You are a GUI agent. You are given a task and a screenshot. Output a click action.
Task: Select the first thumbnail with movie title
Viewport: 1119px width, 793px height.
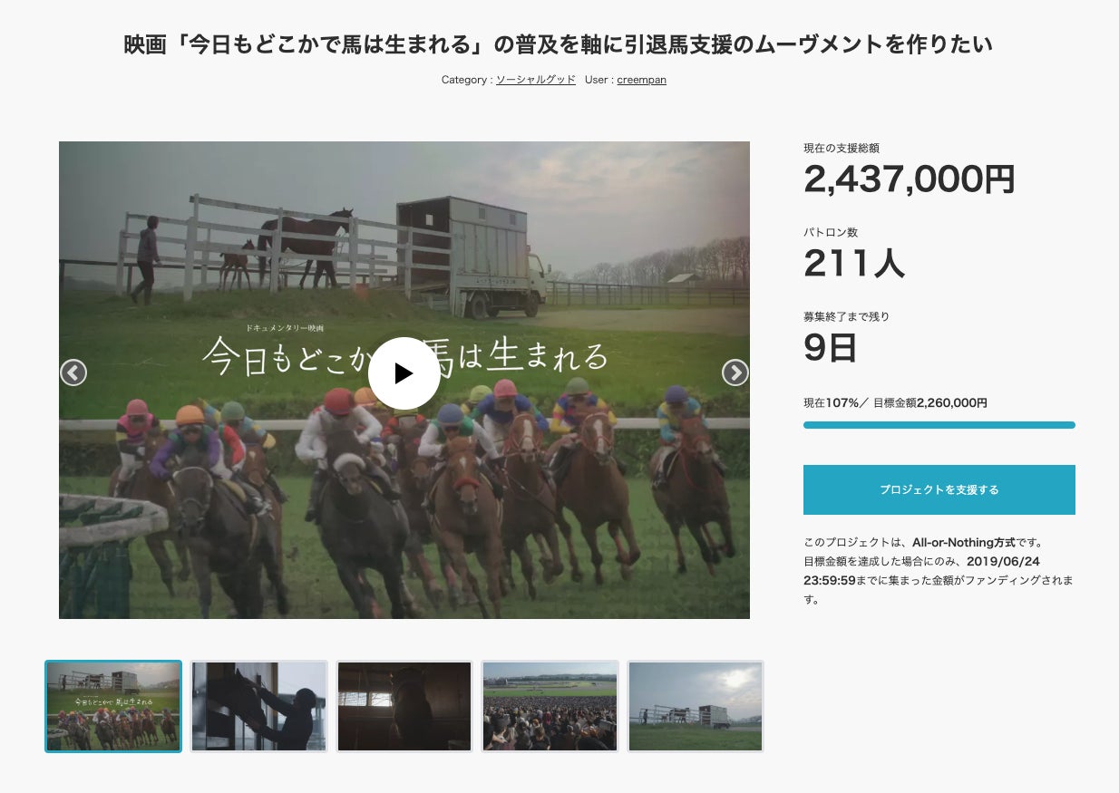(113, 706)
